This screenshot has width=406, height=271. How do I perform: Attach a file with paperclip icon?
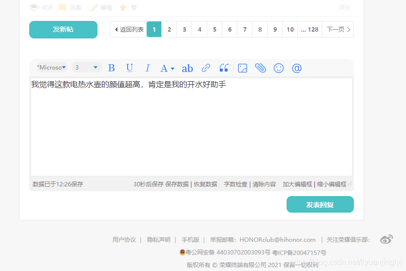(261, 68)
